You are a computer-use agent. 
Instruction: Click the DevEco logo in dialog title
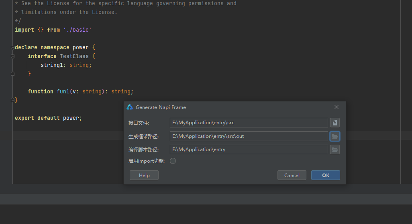point(130,107)
